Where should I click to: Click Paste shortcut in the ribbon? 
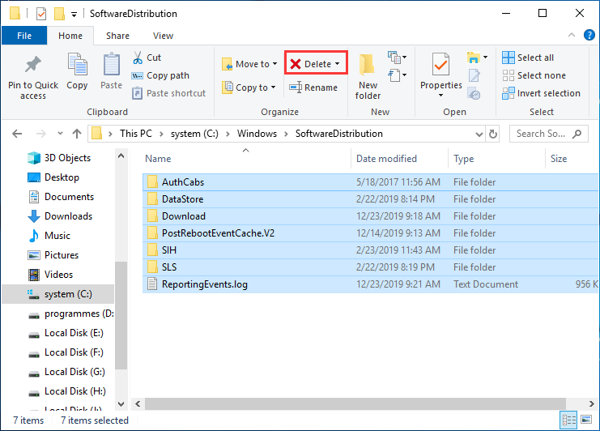point(168,93)
